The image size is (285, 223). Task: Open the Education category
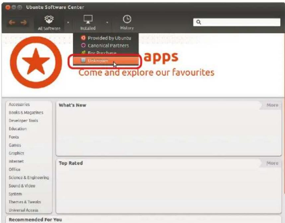18,129
